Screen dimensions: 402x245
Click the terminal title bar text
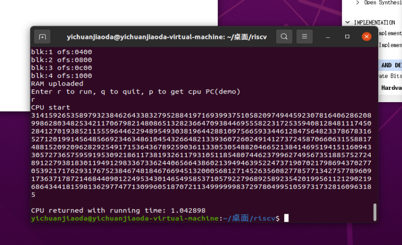(x=167, y=37)
